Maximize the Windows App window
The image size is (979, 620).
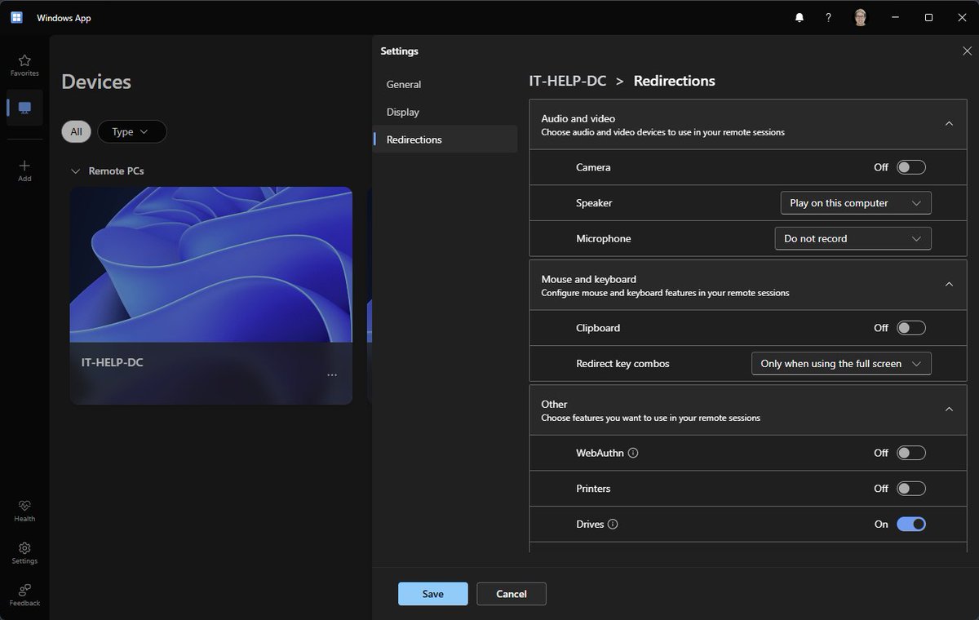[928, 18]
